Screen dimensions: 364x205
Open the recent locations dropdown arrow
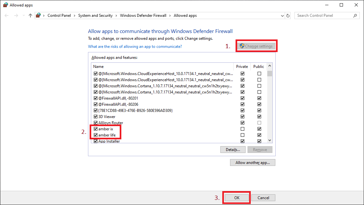coord(24,16)
